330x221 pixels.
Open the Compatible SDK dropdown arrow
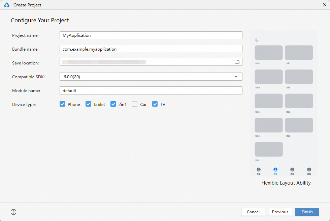click(236, 77)
